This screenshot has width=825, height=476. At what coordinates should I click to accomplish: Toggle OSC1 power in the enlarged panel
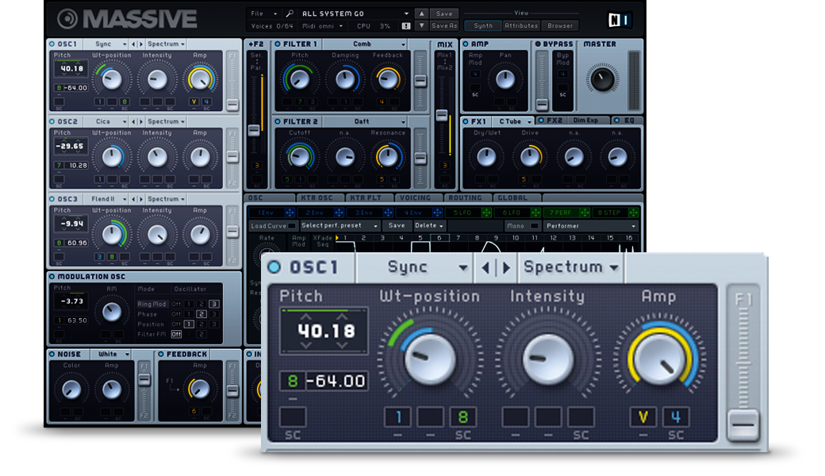(274, 267)
